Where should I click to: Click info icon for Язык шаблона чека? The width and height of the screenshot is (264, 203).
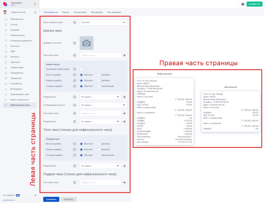pyautogui.click(x=75, y=22)
